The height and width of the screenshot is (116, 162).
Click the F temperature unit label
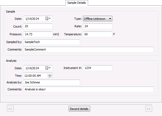tap(114, 34)
